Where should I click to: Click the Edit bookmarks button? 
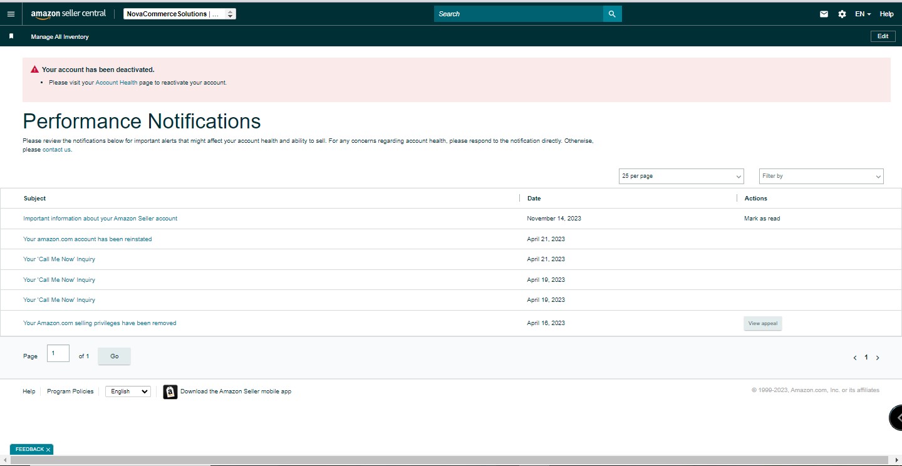883,36
